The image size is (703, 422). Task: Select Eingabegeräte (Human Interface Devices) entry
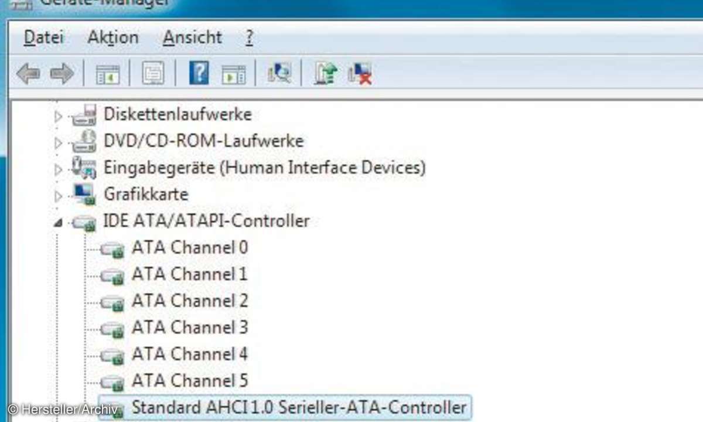[x=264, y=168]
